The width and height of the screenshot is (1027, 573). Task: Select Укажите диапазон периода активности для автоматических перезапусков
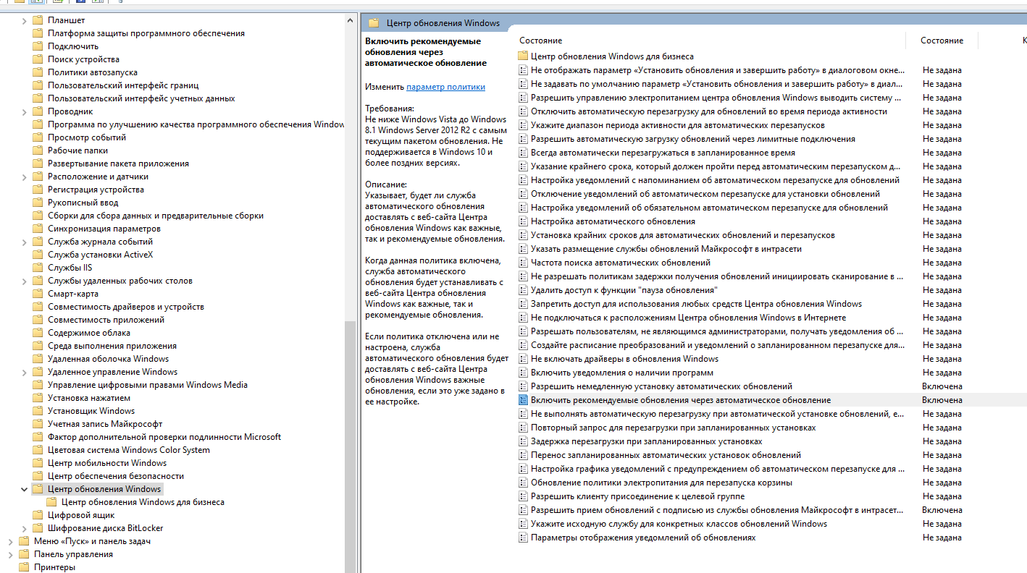pyautogui.click(x=678, y=125)
